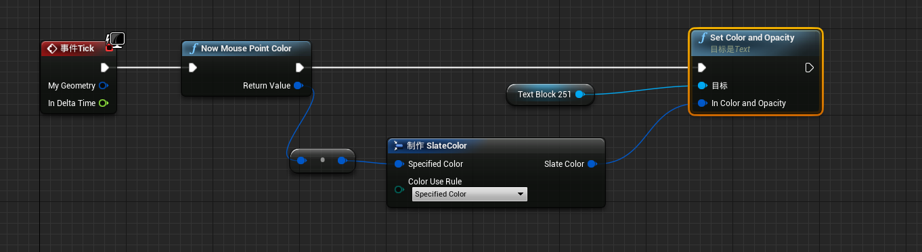Select the My Geometry output pin
Viewport: 922px width, 252px height.
(x=104, y=86)
